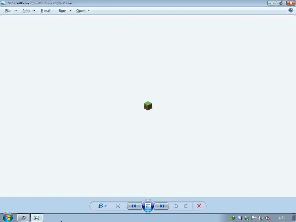Open the Windows Start menu
The width and height of the screenshot is (296, 222).
point(8,217)
